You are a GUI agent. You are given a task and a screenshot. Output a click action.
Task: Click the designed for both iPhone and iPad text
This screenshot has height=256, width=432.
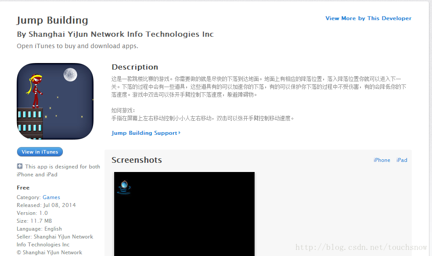58,171
